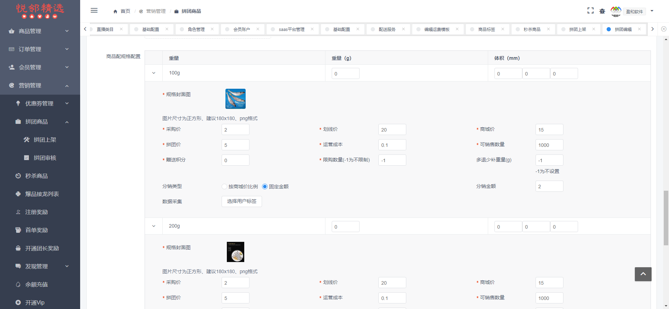Click the 营销管理 breadcrumb link
669x309 pixels.
156,11
